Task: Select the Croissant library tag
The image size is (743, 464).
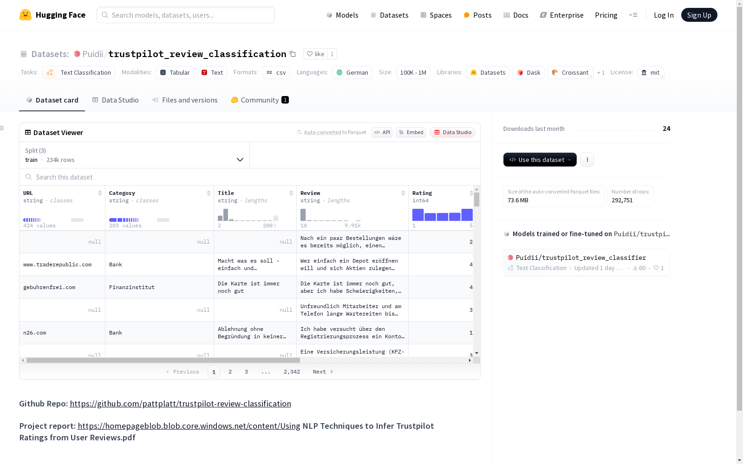Action: 570,72
